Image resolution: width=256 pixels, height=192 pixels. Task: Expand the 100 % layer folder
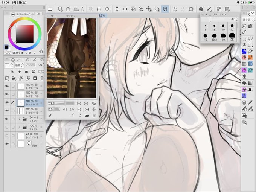[x=19, y=127]
